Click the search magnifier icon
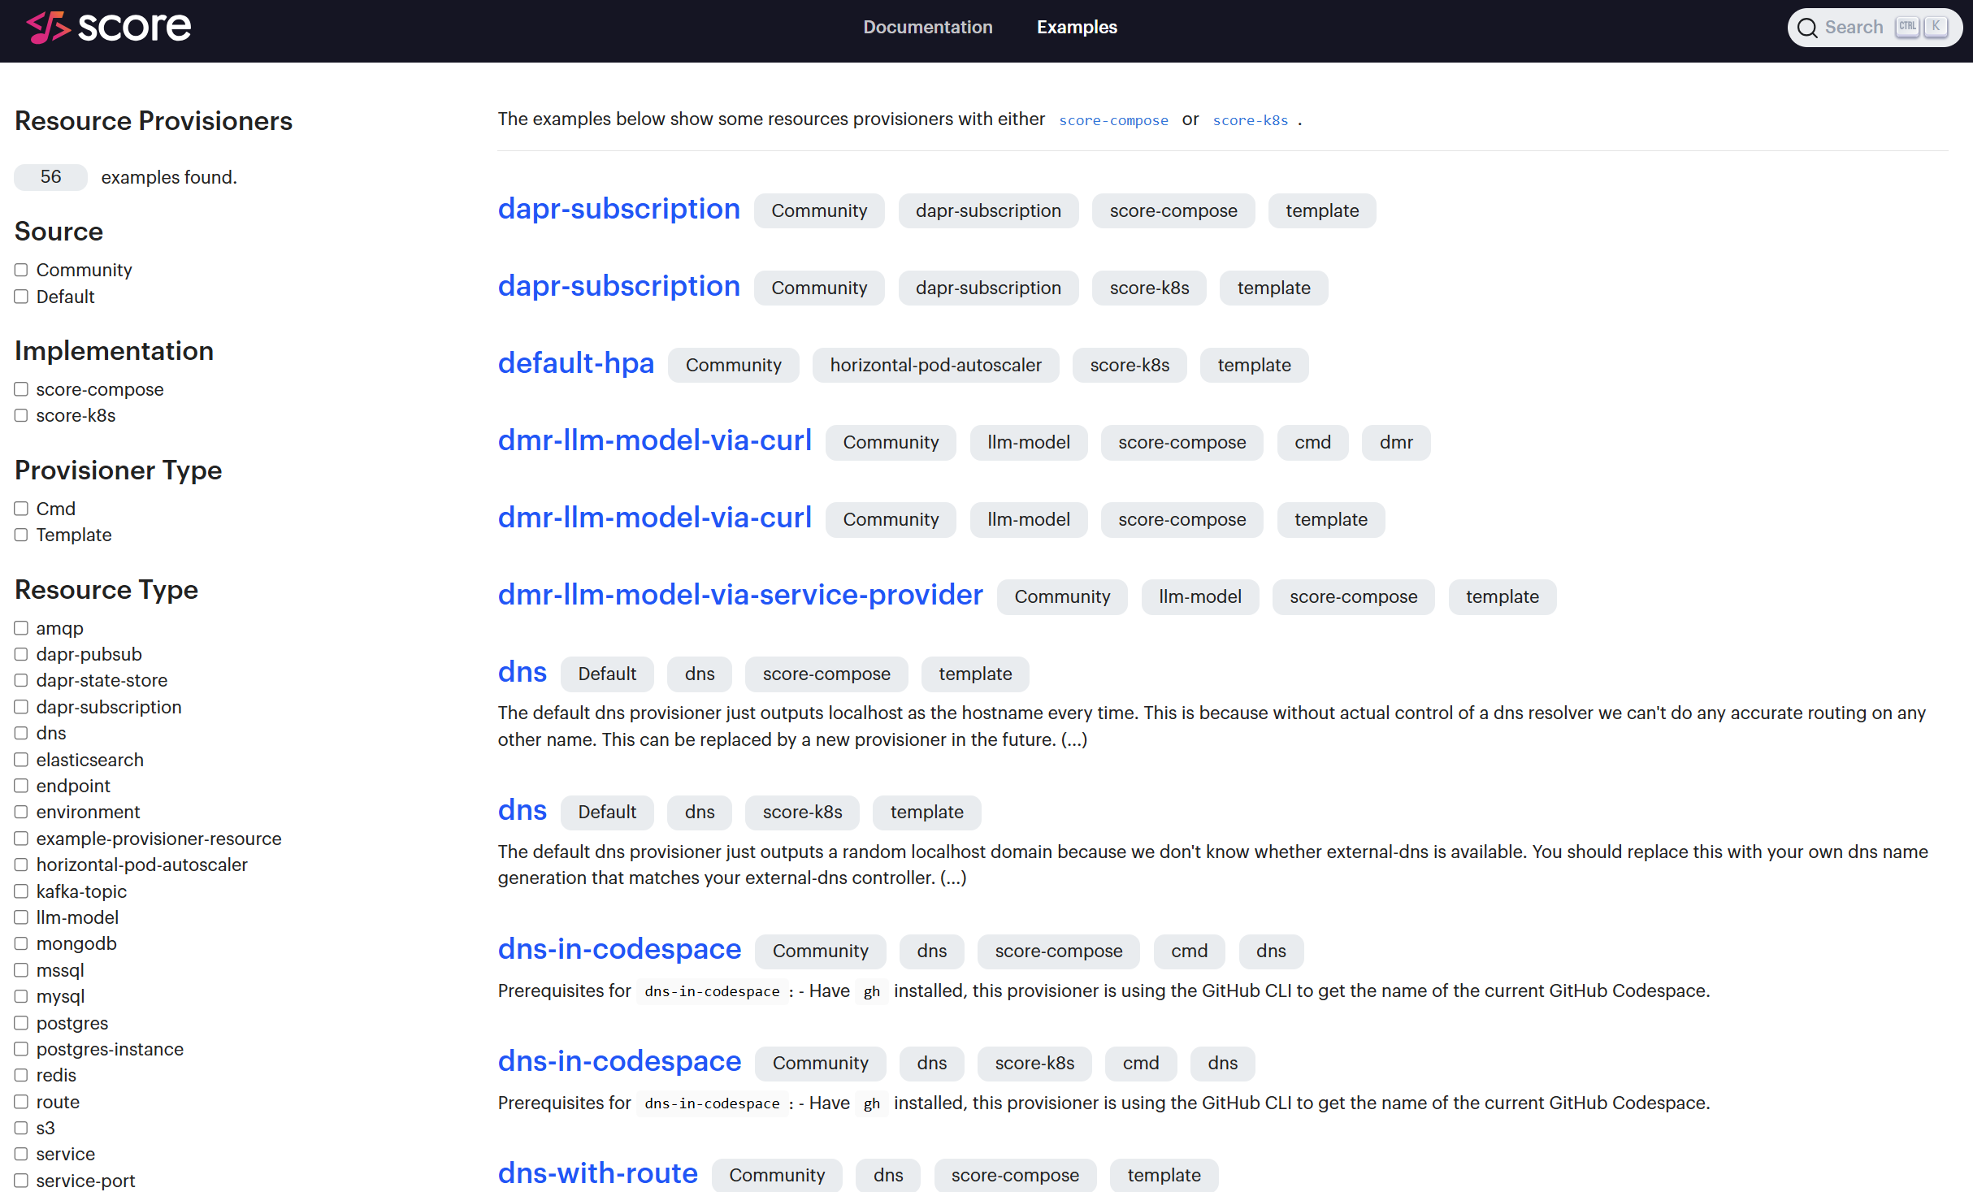Screen dimensions: 1973x1192 [x=1808, y=27]
